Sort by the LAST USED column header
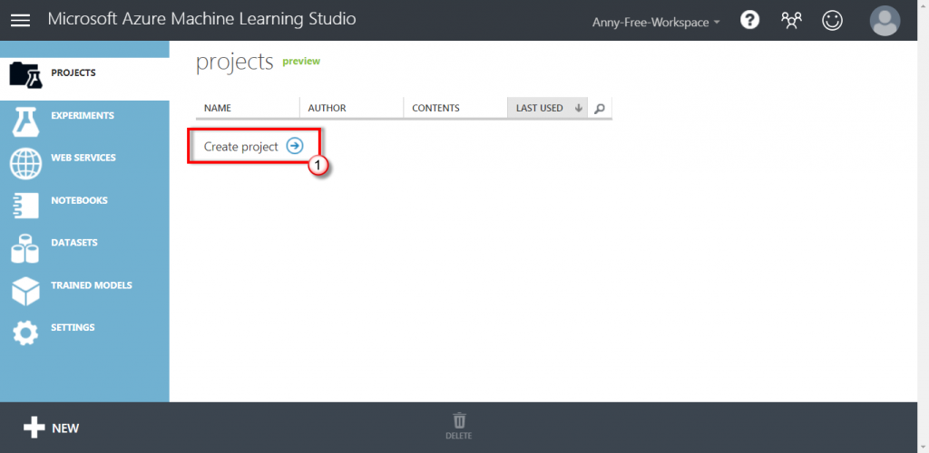929x453 pixels. (x=547, y=108)
